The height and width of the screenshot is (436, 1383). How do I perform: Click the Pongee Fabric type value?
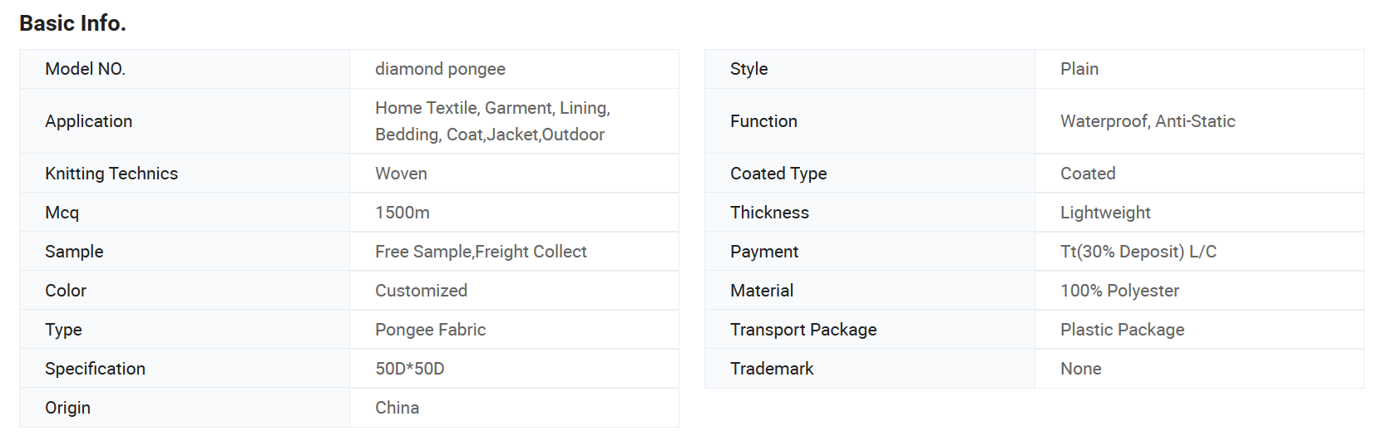tap(430, 330)
